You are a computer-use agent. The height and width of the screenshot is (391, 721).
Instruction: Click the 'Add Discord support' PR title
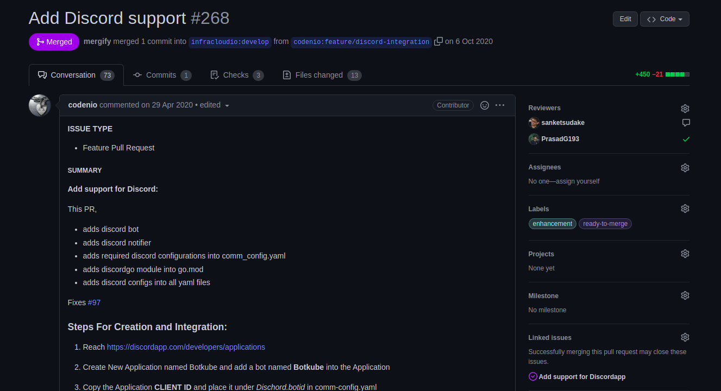tap(108, 18)
